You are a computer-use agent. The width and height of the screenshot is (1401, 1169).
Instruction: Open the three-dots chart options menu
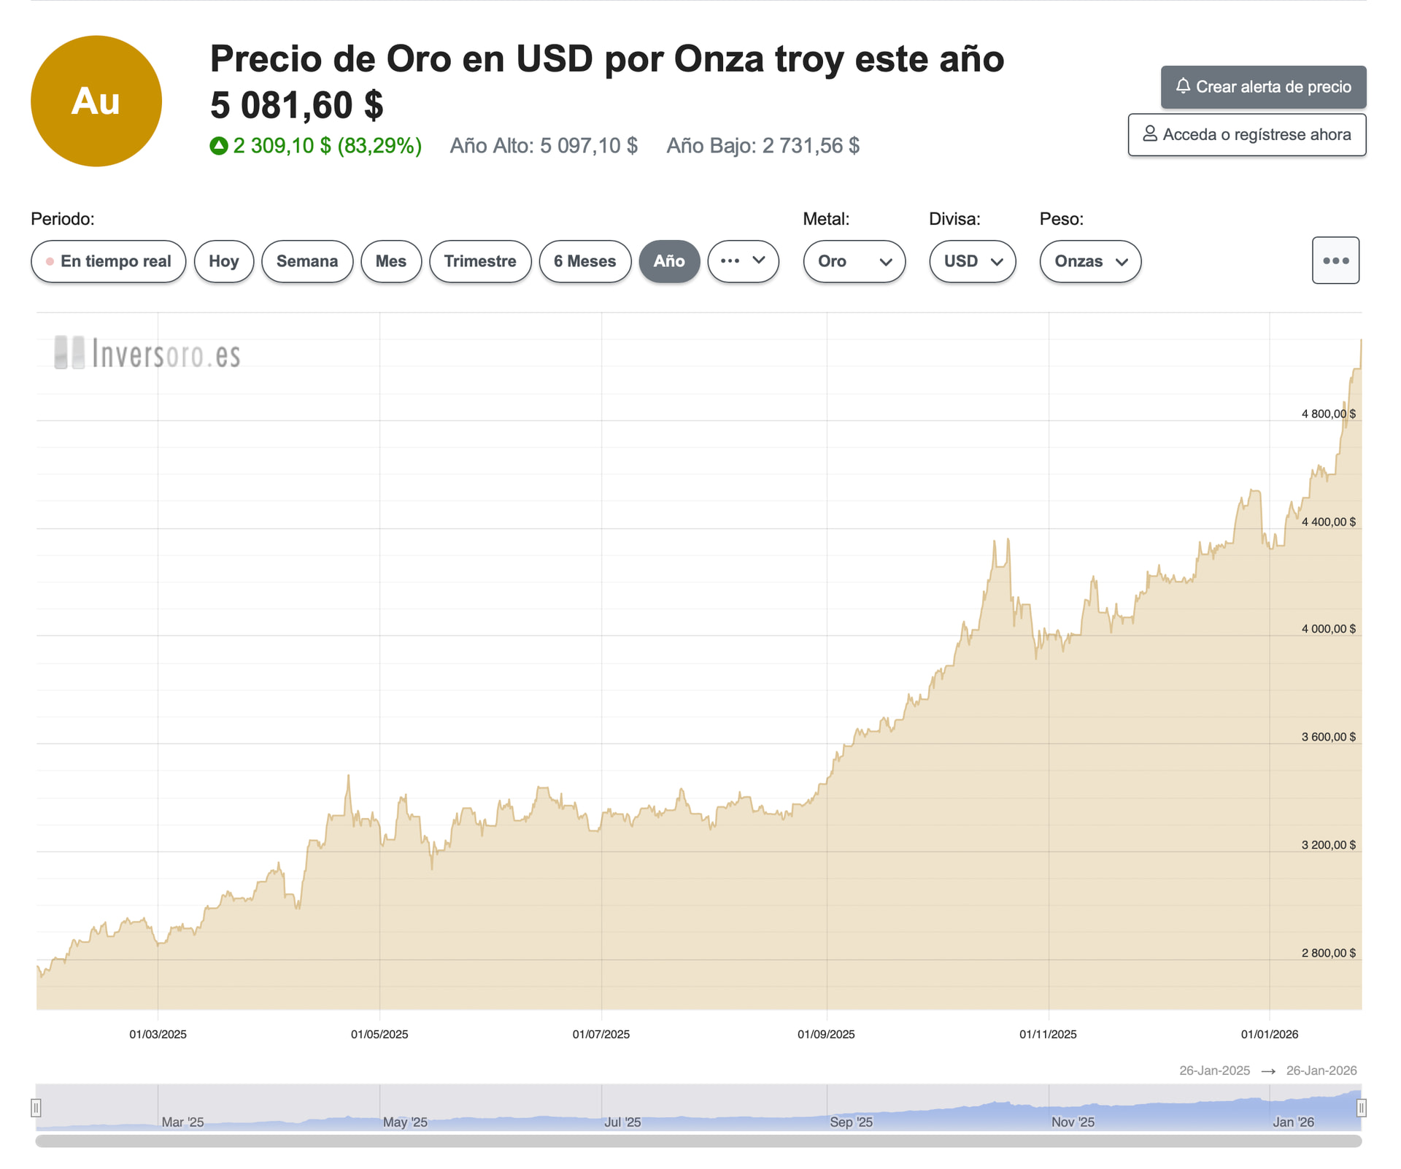[x=1335, y=261]
